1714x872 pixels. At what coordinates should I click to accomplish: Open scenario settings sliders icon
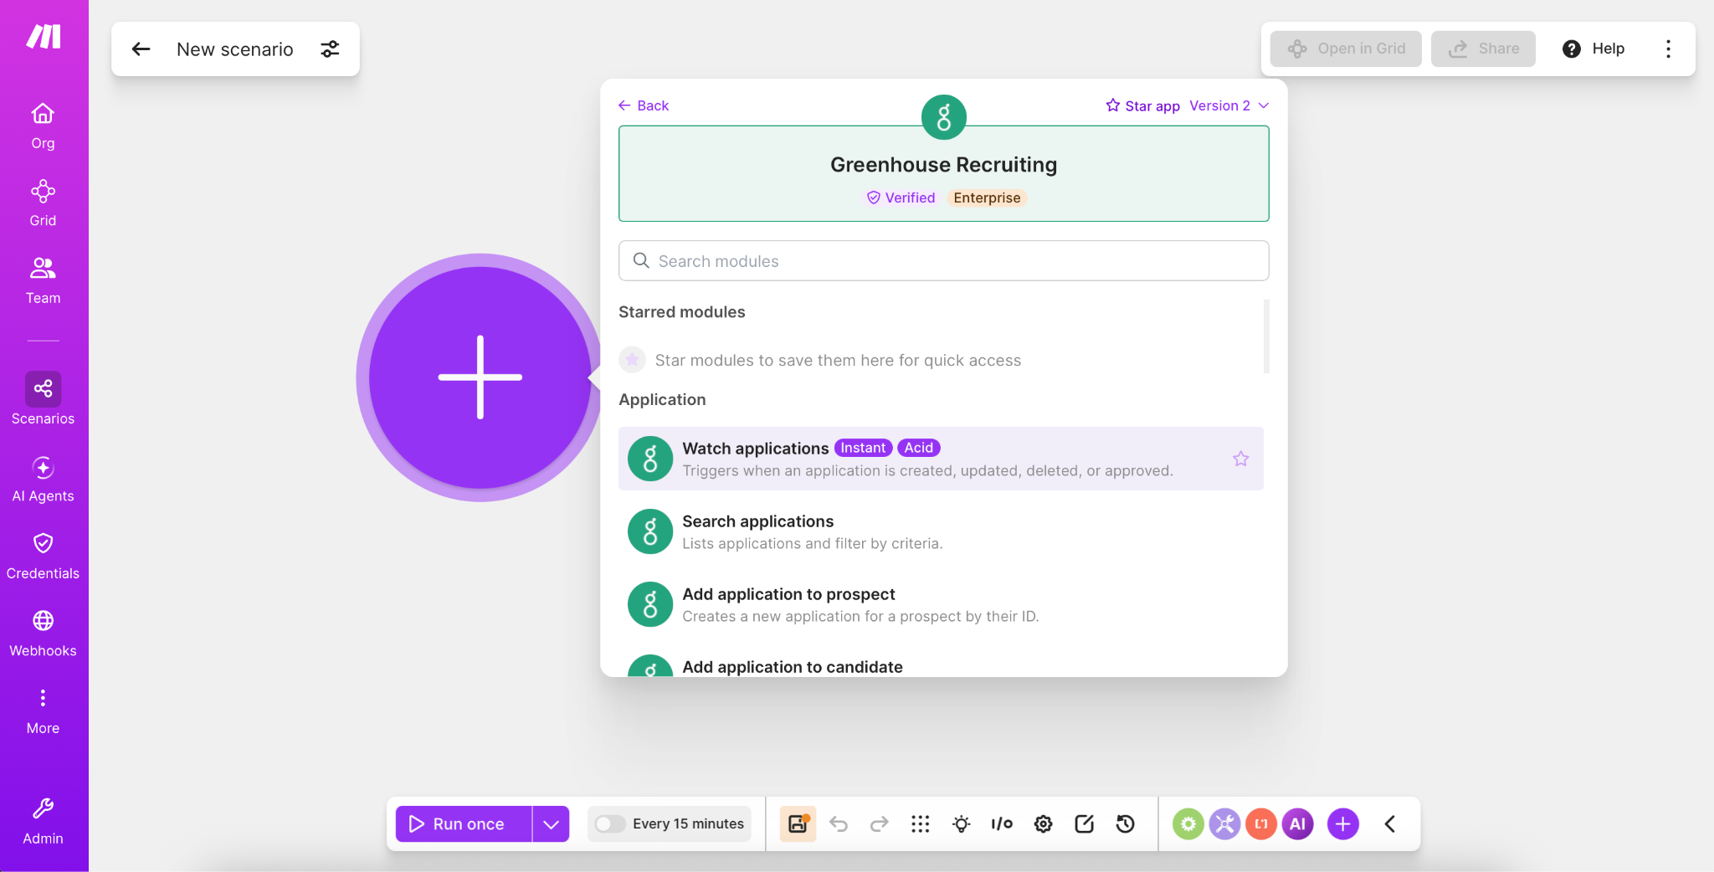tap(331, 49)
